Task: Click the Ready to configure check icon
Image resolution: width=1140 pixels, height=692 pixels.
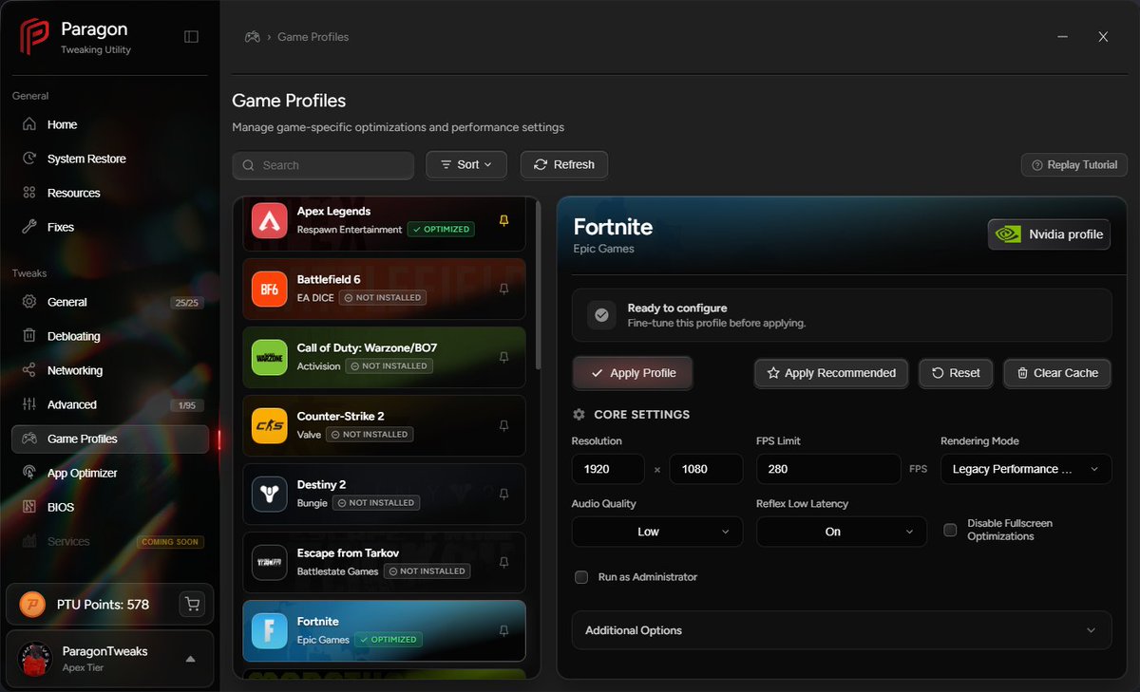Action: pos(601,315)
